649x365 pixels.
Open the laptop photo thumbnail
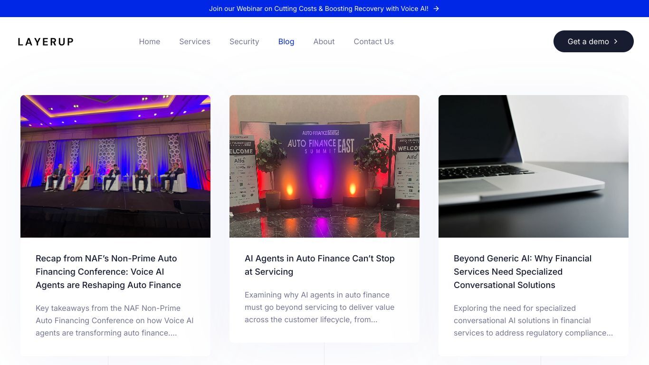[x=534, y=166]
